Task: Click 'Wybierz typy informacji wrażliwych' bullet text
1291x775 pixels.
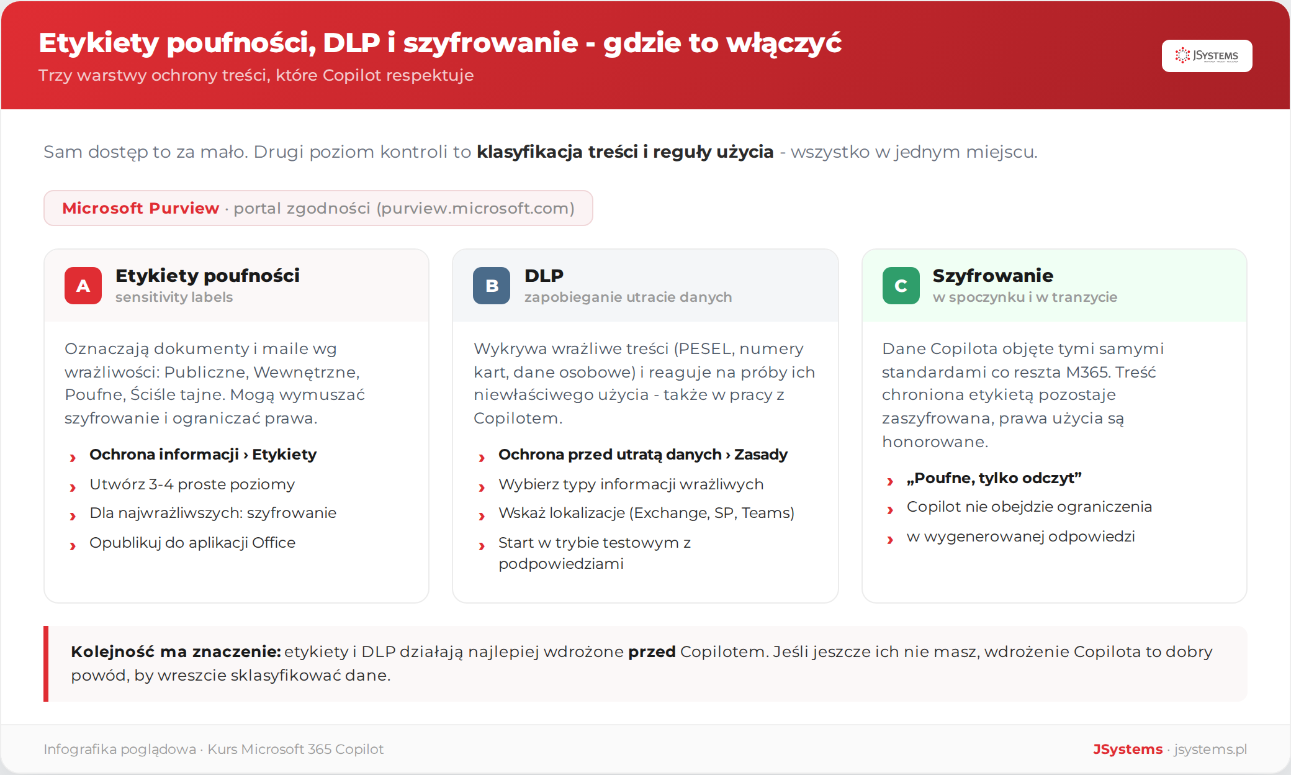Action: coord(631,484)
